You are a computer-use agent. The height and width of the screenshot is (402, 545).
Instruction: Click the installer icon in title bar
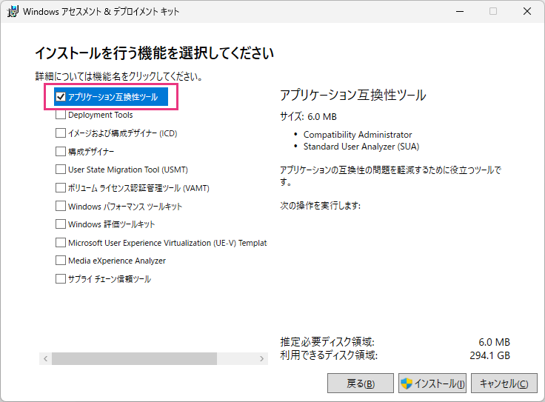coord(13,11)
